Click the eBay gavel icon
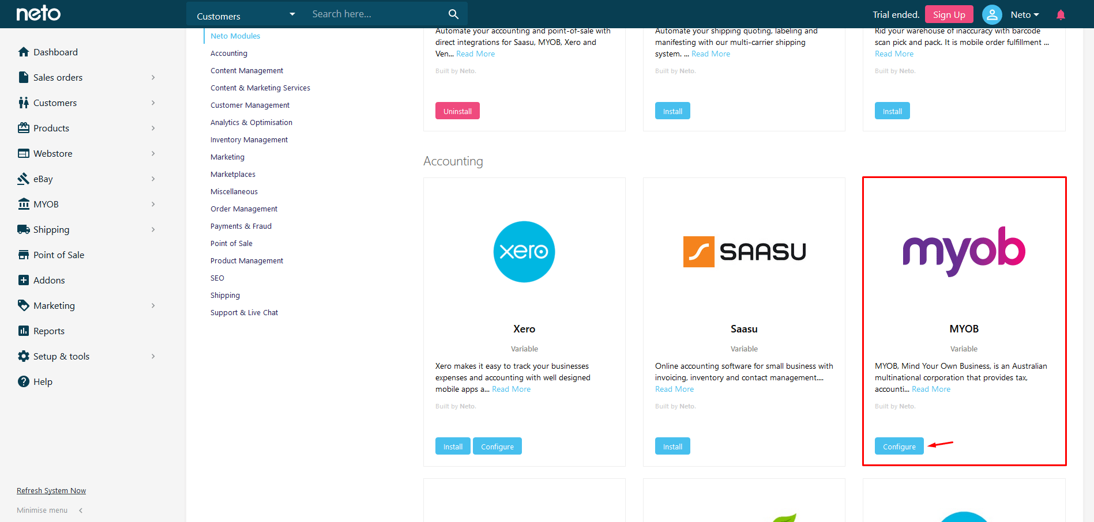The image size is (1094, 522). (x=24, y=179)
